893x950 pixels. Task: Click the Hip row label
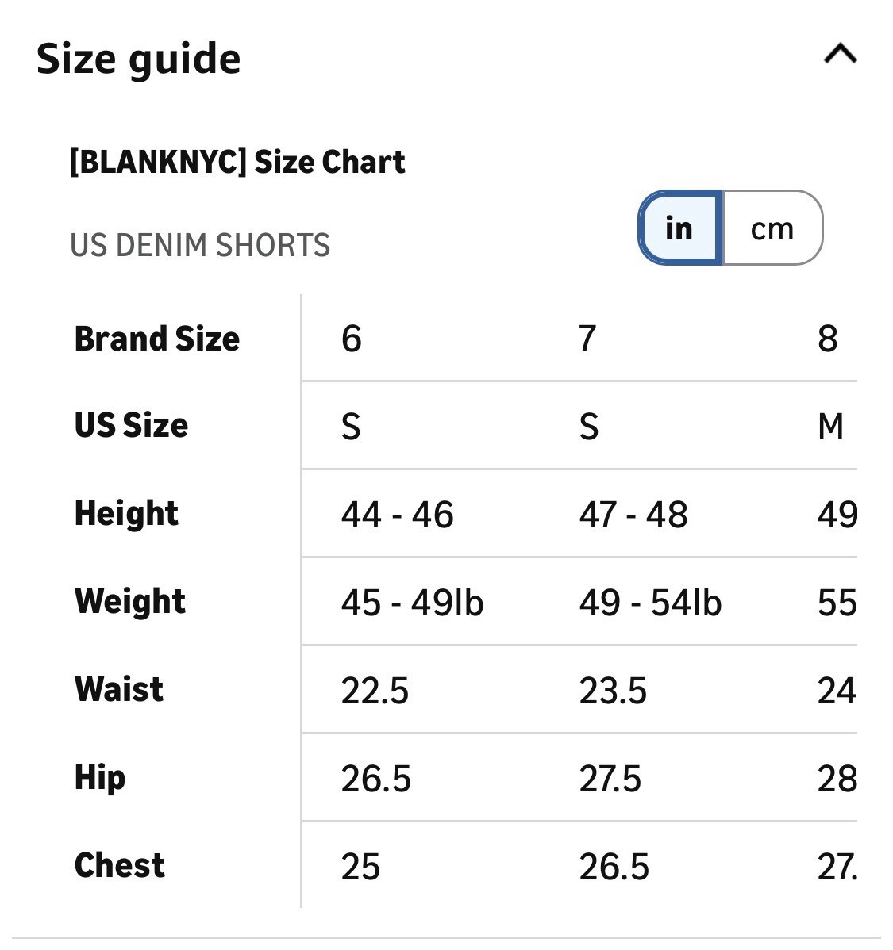(100, 778)
